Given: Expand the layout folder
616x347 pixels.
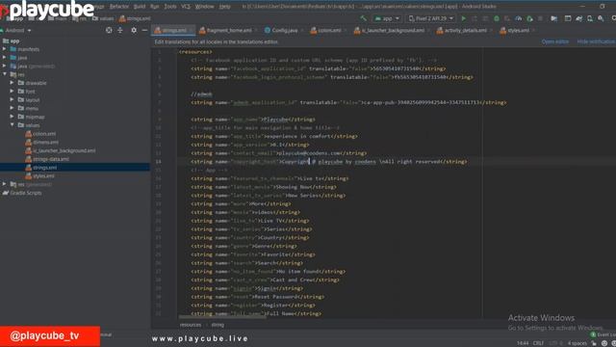Looking at the screenshot, I should click(x=12, y=100).
